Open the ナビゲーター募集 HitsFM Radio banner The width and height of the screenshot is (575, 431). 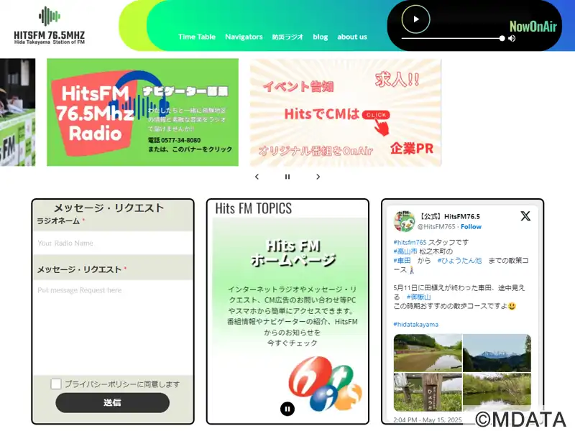142,112
